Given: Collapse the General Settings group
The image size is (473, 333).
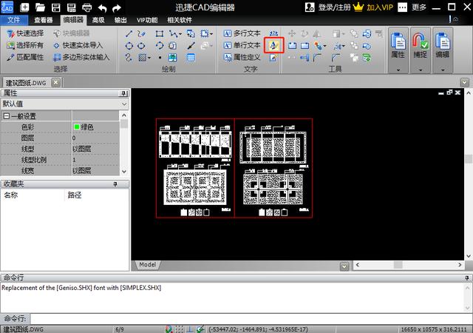Looking at the screenshot, I should tap(7, 116).
